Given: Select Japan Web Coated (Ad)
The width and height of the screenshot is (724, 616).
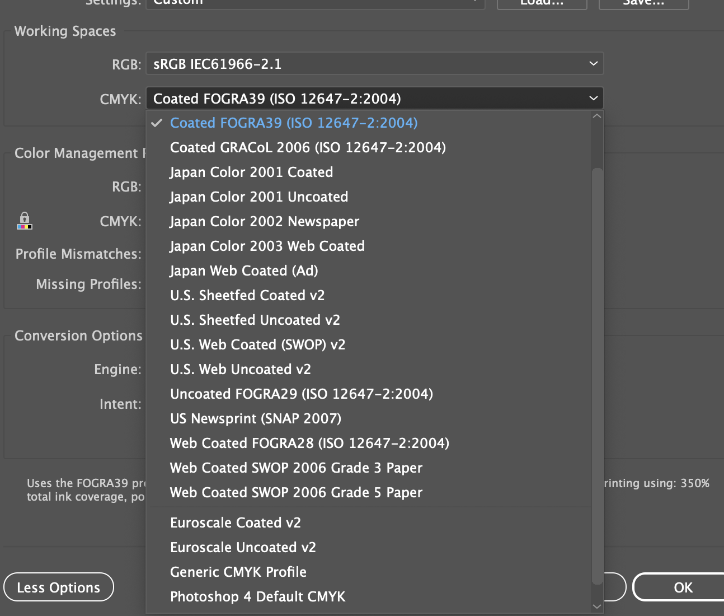Looking at the screenshot, I should 368,270.
